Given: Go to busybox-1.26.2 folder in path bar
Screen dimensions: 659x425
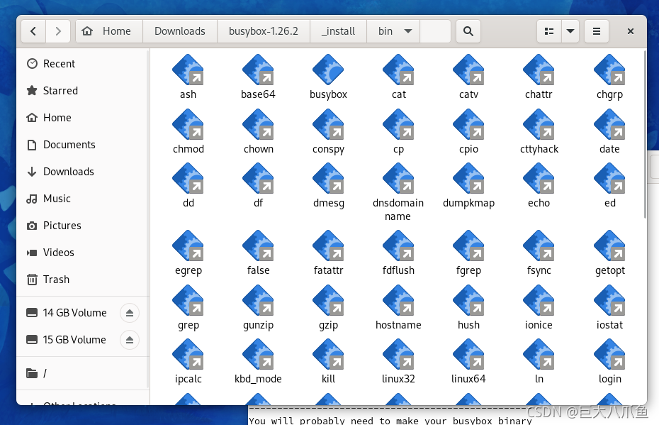Looking at the screenshot, I should point(264,31).
